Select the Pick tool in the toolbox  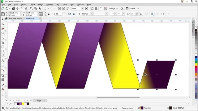(x=3, y=19)
